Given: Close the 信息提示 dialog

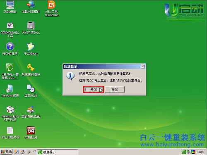Looking at the screenshot, I should coord(143,67).
